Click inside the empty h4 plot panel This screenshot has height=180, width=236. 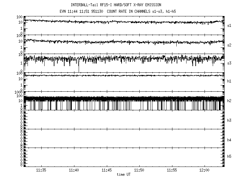tap(124, 138)
